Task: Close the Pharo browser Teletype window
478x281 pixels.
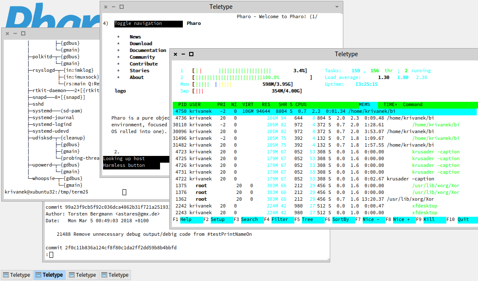Action: coord(106,7)
